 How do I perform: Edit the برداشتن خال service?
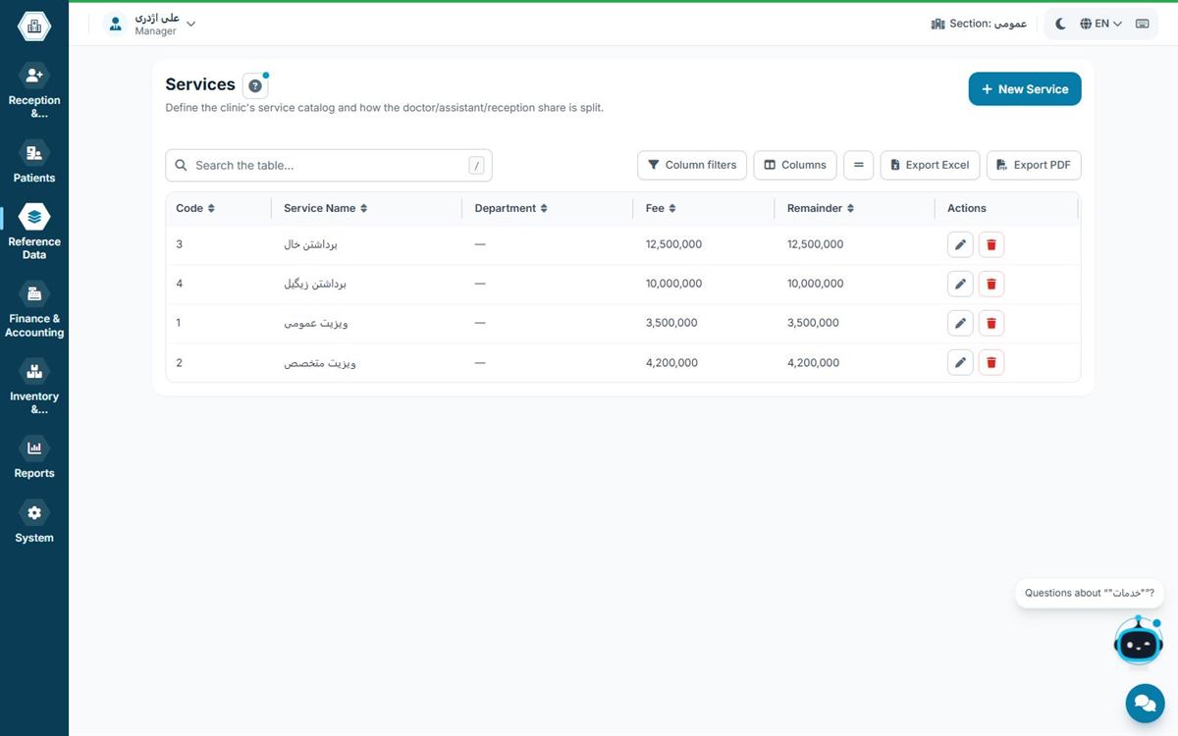pyautogui.click(x=961, y=244)
